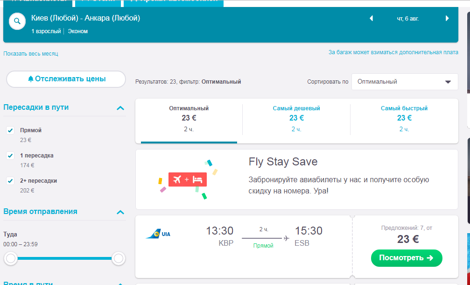The image size is (470, 285).
Task: Click the 15:30 arrival time
Action: tap(309, 231)
